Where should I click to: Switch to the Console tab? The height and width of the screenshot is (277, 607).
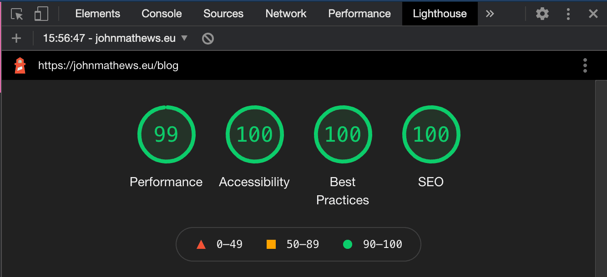[162, 14]
